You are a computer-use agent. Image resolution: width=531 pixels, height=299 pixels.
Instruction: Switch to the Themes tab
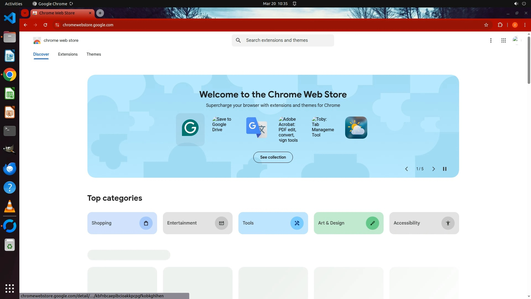point(93,54)
